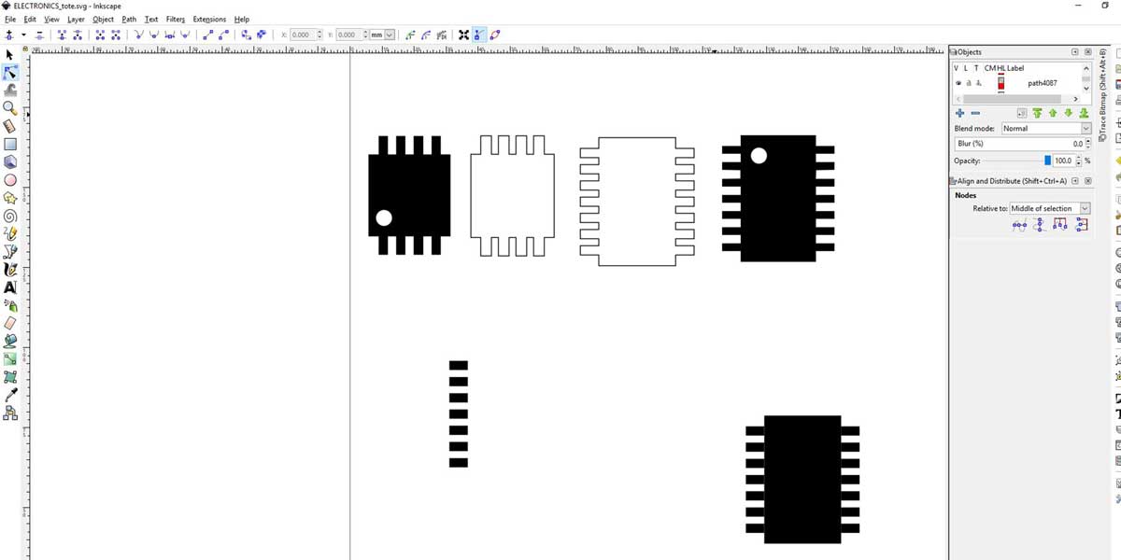Image resolution: width=1121 pixels, height=560 pixels.
Task: Select the Eraser tool
Action: 10,323
